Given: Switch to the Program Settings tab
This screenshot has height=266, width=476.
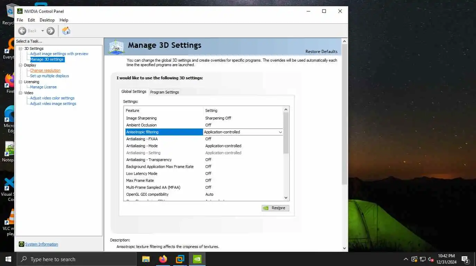Looking at the screenshot, I should pyautogui.click(x=164, y=92).
